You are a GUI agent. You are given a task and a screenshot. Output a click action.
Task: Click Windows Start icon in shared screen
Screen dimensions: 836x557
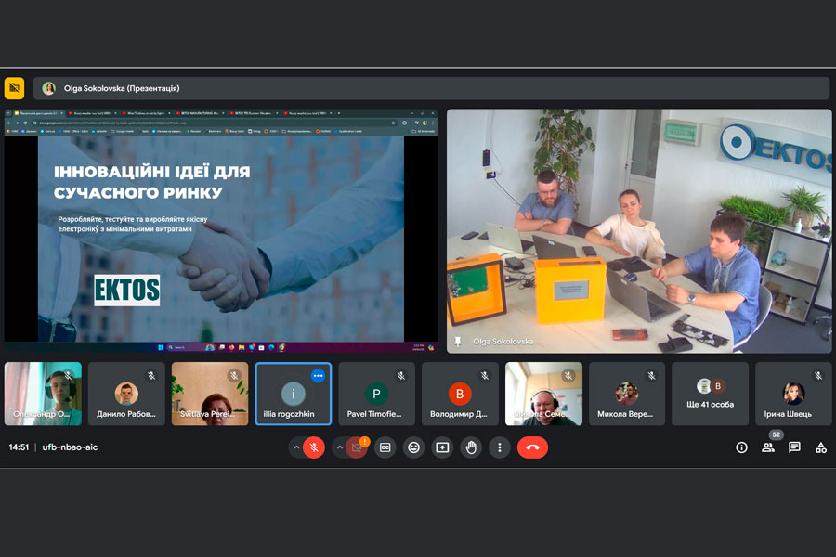pos(161,347)
